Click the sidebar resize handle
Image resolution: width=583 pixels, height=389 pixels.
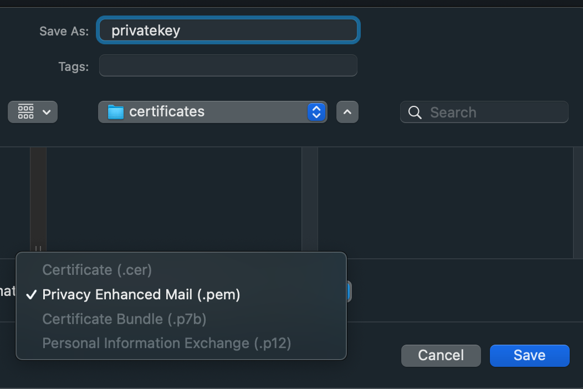click(x=38, y=248)
